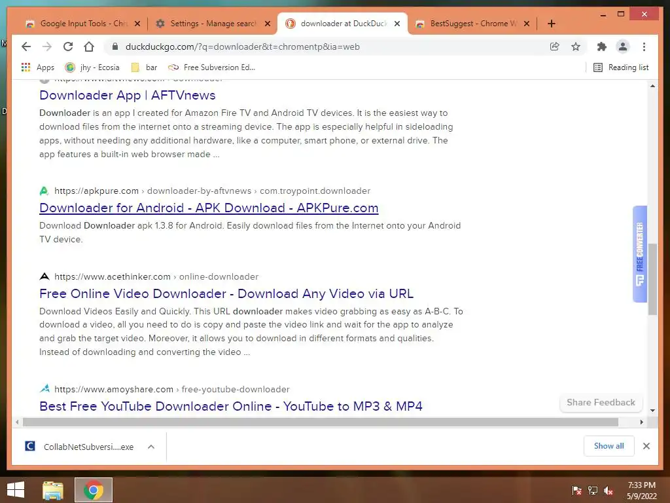Click the acethinker.com result URL

tap(156, 277)
